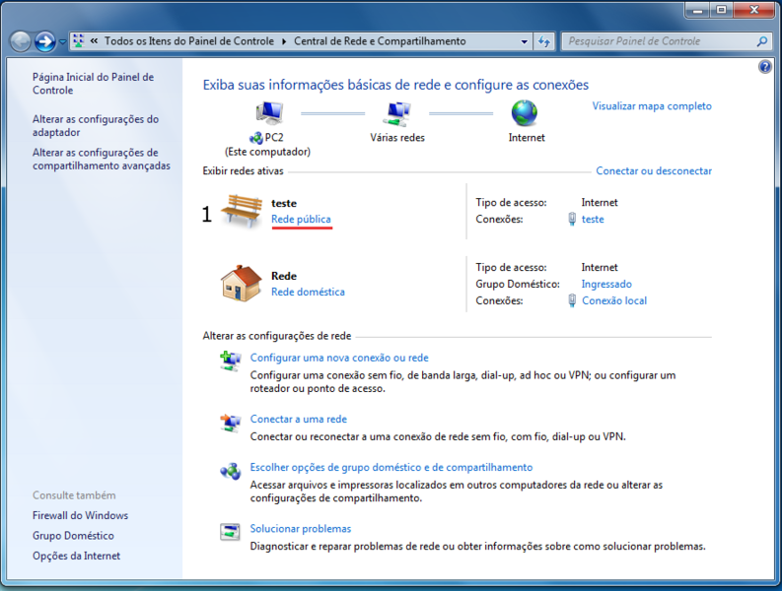The width and height of the screenshot is (782, 591).
Task: Click the PC2 computer icon in network map
Action: pos(269,113)
